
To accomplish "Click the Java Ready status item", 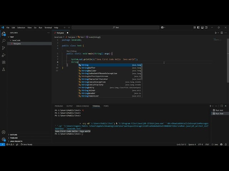I will coord(26,144).
